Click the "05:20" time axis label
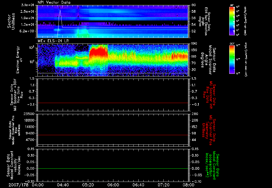The image size is (272, 188). click(x=88, y=185)
